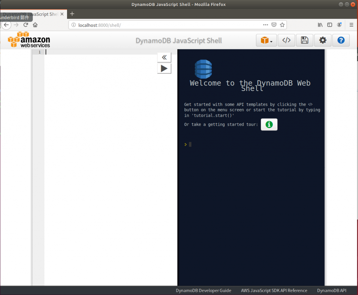
Task: Show site information icon
Action: (73, 25)
